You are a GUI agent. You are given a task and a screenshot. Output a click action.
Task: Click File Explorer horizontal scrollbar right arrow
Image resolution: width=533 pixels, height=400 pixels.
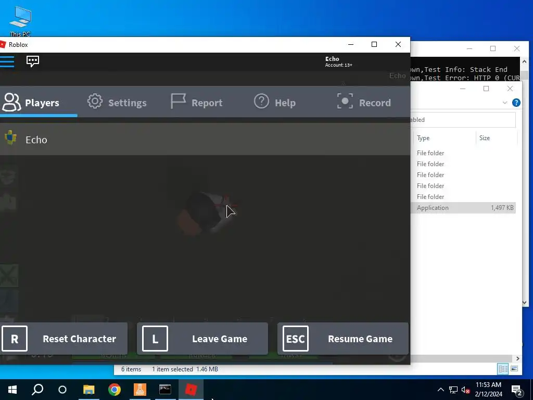518,358
